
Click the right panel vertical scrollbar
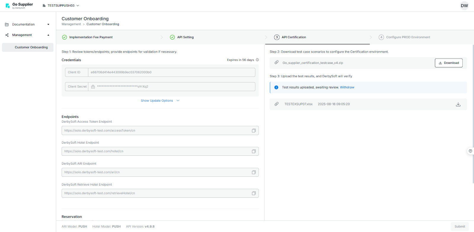click(x=473, y=114)
